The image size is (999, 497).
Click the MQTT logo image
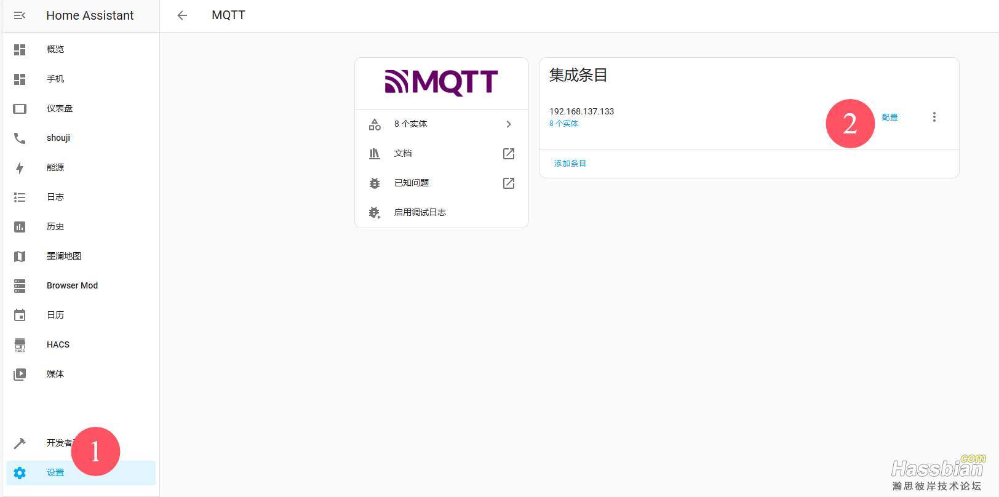tap(442, 82)
